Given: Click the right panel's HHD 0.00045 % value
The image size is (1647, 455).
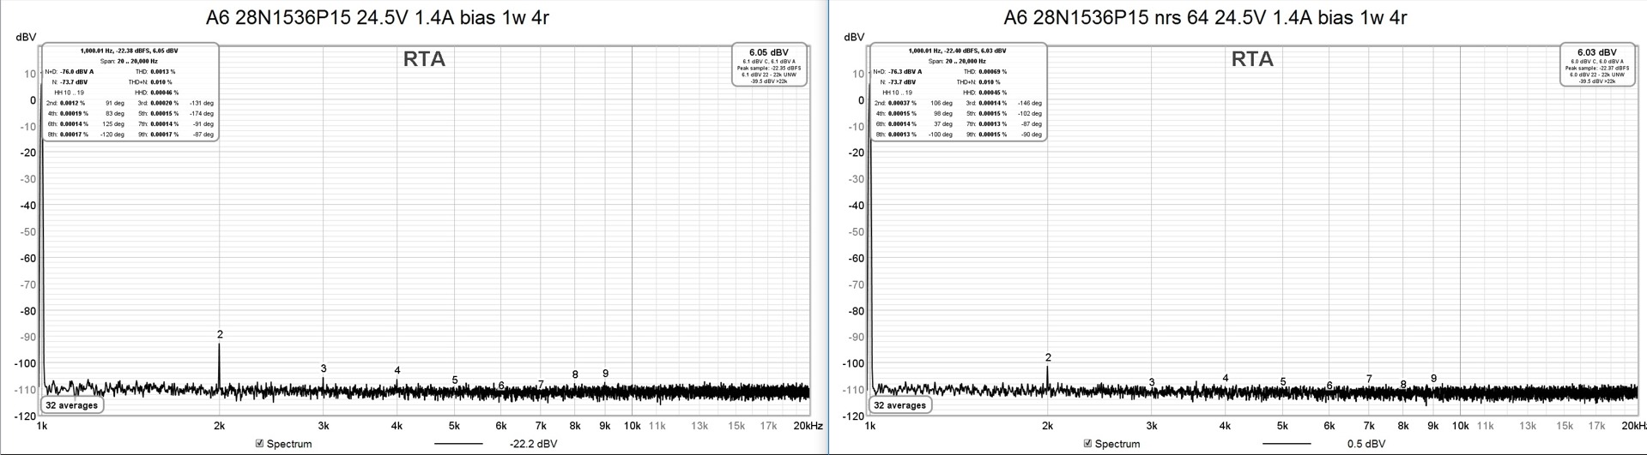Looking at the screenshot, I should click(x=992, y=93).
